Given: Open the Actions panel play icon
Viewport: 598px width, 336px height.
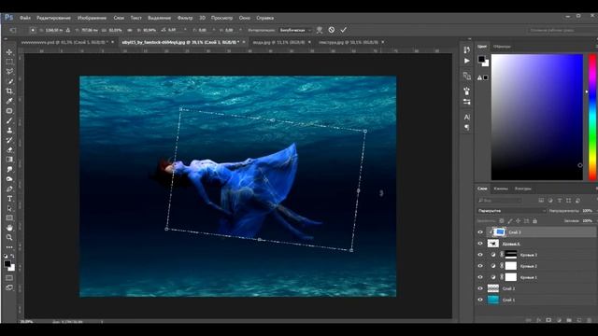Looking at the screenshot, I should click(467, 61).
